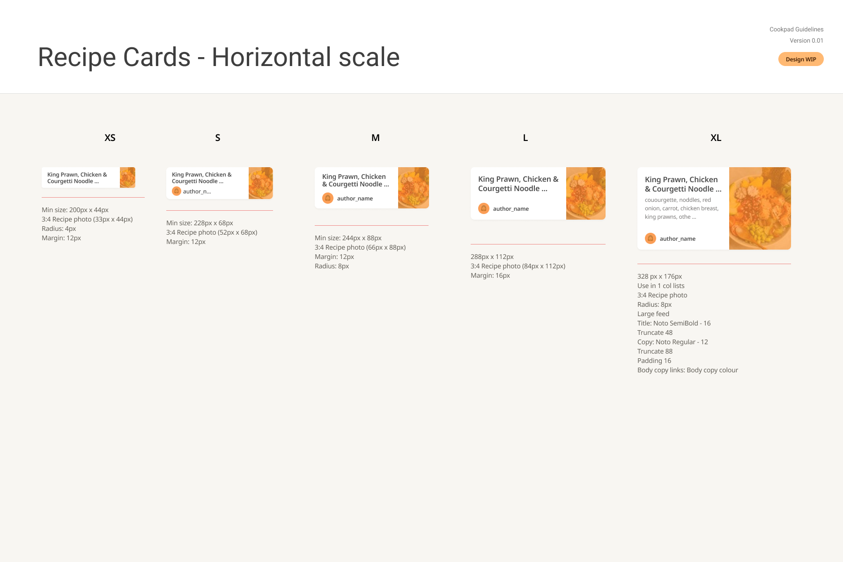Open the recipe title in the M card
Viewport: 843px width, 562px height.
point(355,180)
